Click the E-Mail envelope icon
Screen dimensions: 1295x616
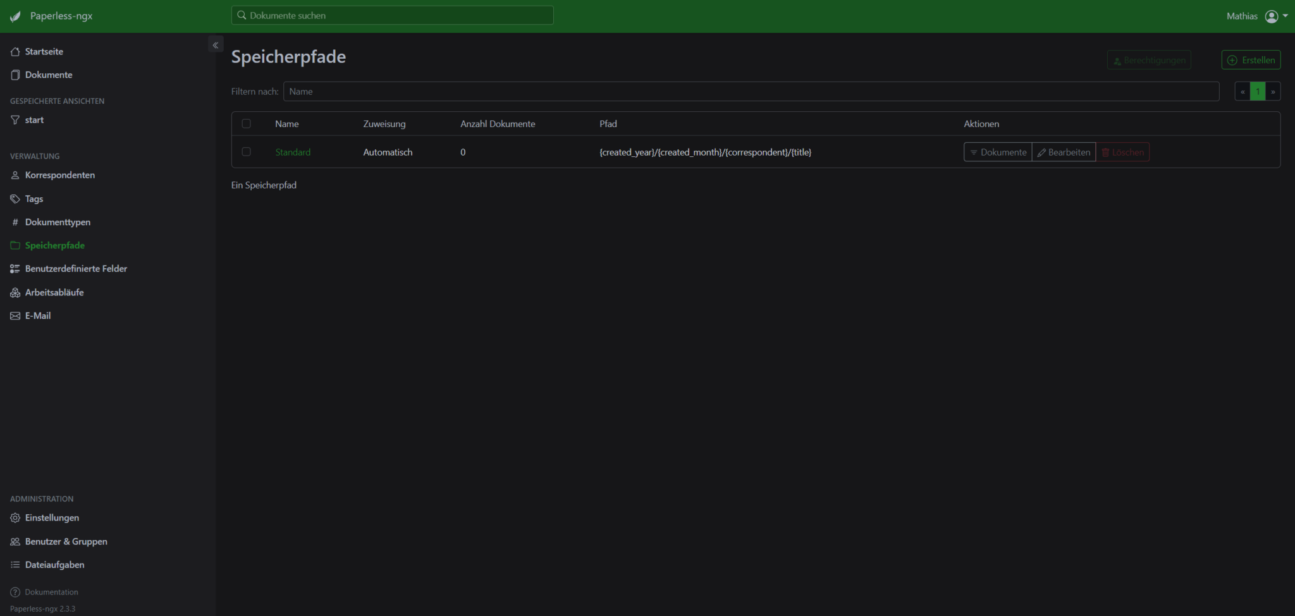(15, 315)
